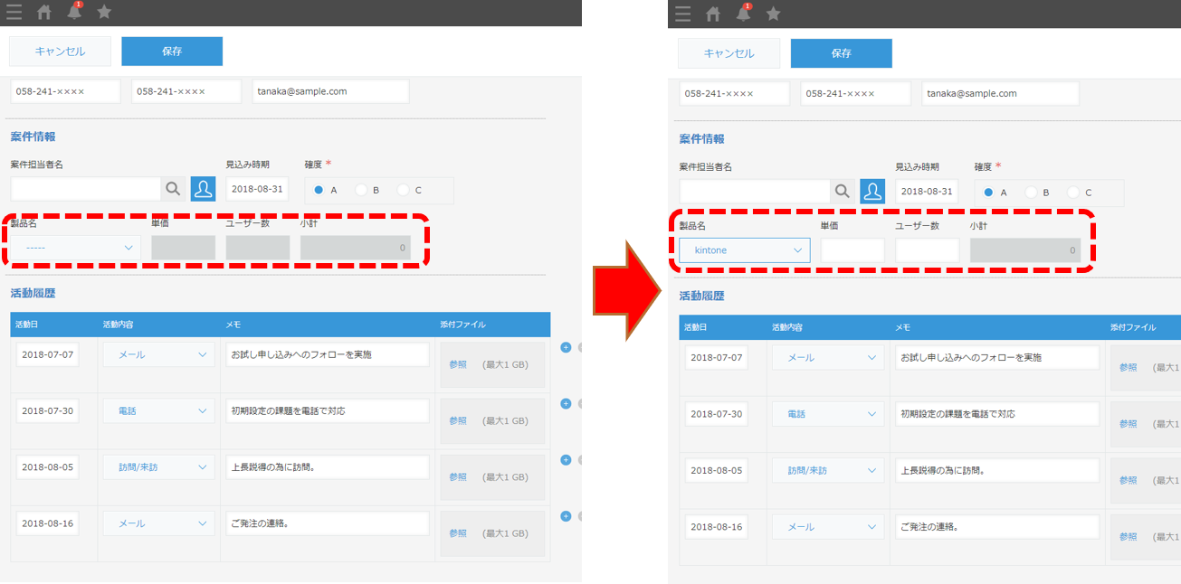Click the star favorite icon in the right screenshot
Screen dimensions: 1181x584
click(x=773, y=14)
